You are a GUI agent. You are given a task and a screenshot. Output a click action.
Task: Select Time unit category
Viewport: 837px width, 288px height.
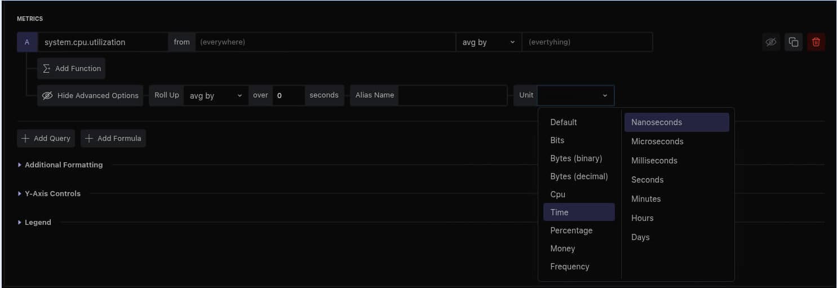click(579, 212)
